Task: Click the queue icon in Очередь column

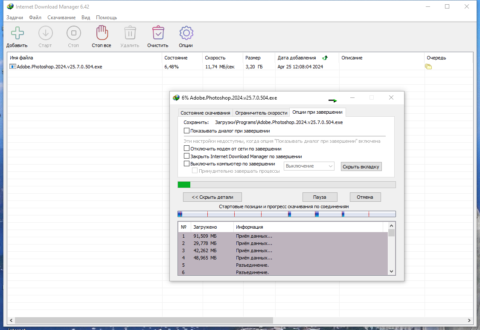Action: pyautogui.click(x=428, y=67)
